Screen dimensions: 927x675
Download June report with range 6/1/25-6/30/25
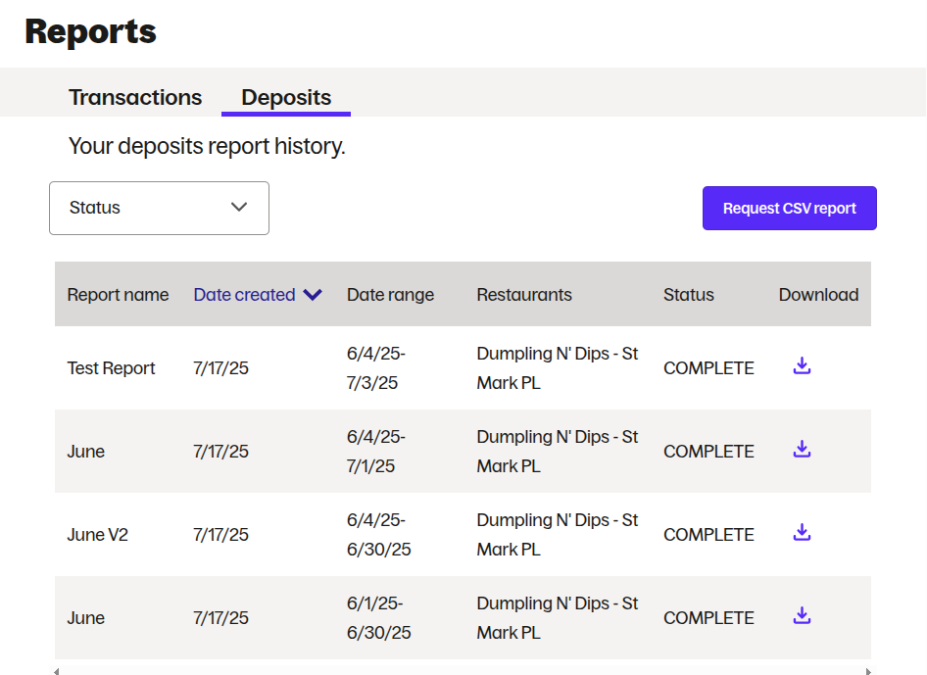coord(802,616)
